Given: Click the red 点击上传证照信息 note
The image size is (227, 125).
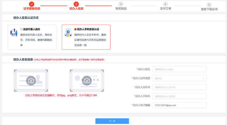Looking at the screenshot, I should (x=69, y=60).
